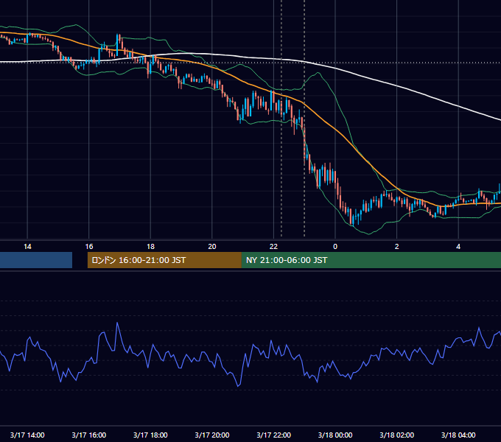
Task: Click the 3/17 22:00 time label
Action: tap(274, 435)
